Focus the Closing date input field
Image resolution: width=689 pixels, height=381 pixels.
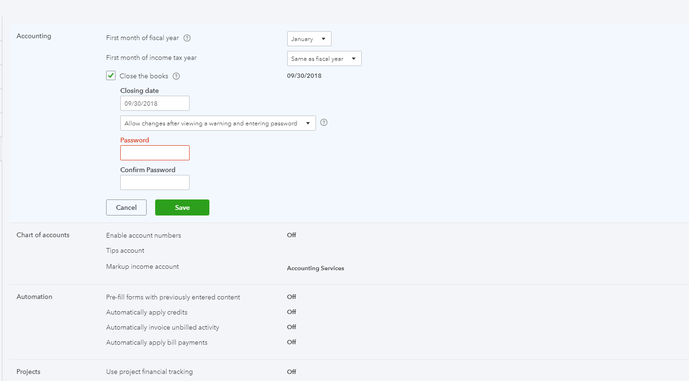tap(155, 103)
